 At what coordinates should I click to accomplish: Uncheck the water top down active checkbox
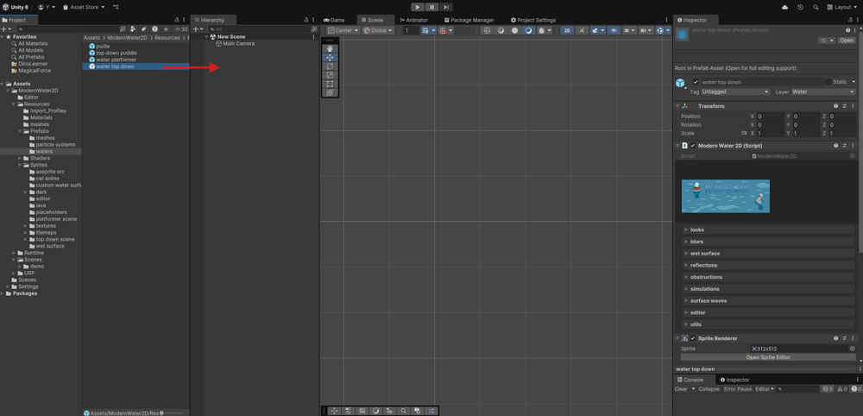[x=696, y=82]
